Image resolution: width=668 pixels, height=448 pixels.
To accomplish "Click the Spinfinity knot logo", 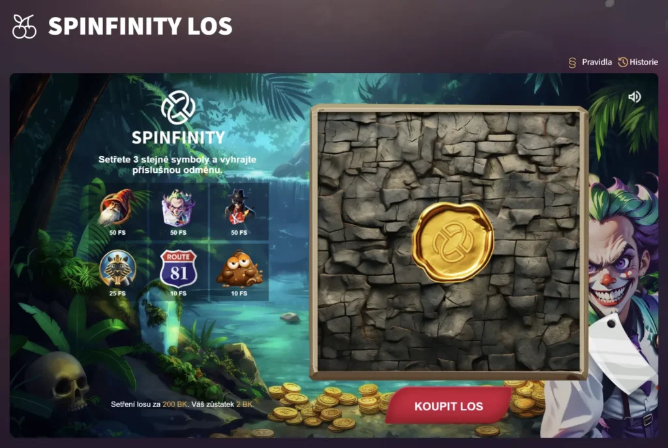I will (x=178, y=108).
